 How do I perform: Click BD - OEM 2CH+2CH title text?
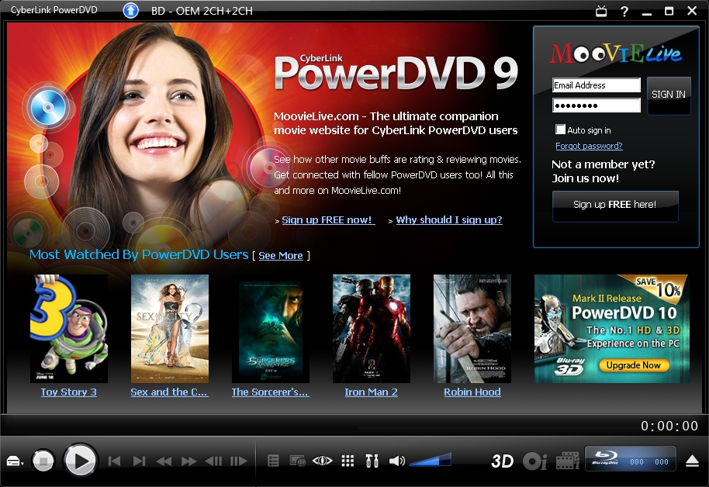point(202,11)
